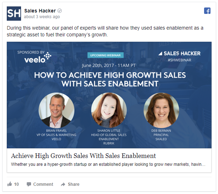Image resolution: width=218 pixels, height=194 pixels.
Task: Open the 'about 3 weeks ago' timestamp
Action: [x=42, y=17]
